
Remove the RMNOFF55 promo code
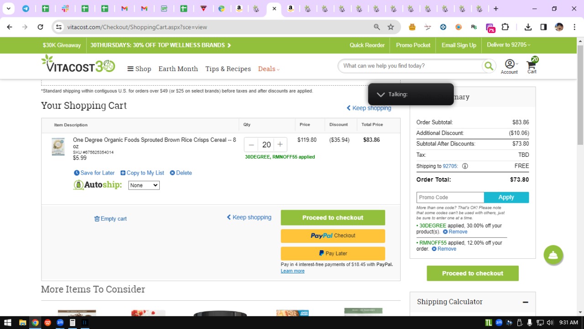click(444, 249)
